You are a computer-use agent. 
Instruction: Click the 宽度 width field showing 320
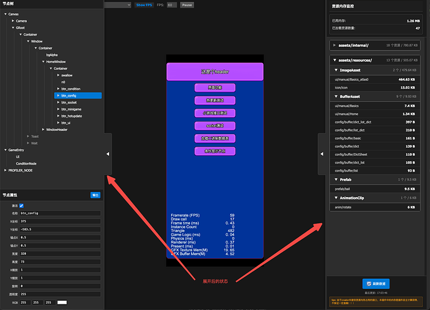pos(60,254)
